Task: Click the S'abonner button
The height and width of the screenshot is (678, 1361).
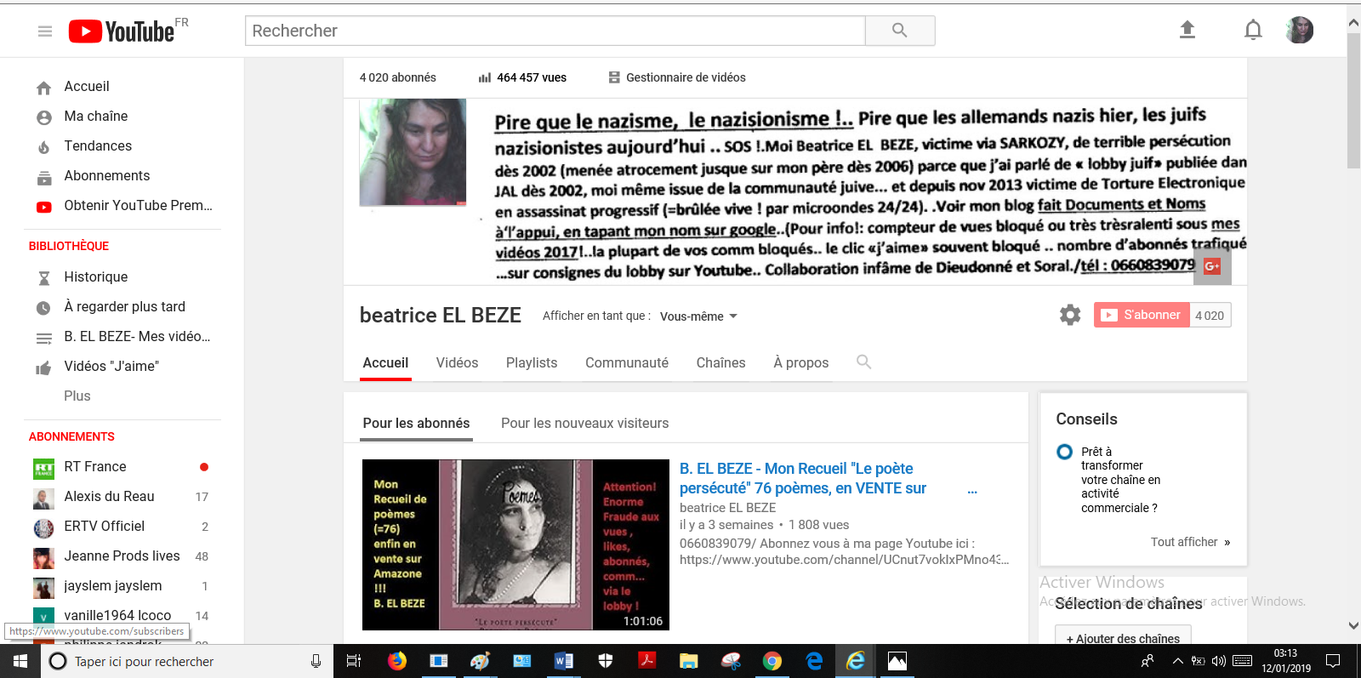Action: 1142,315
